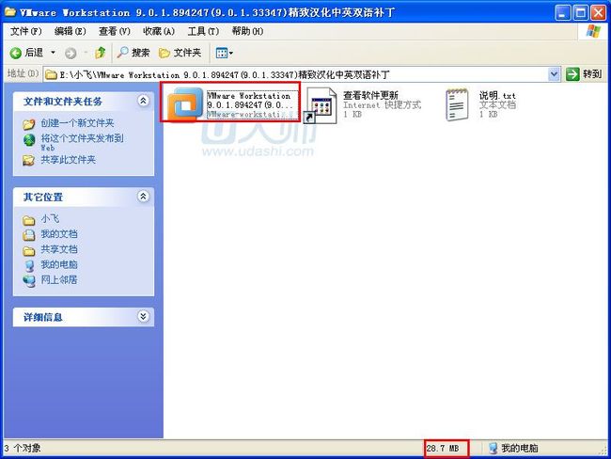
Task: Open the File (文件) menu
Action: click(x=25, y=31)
